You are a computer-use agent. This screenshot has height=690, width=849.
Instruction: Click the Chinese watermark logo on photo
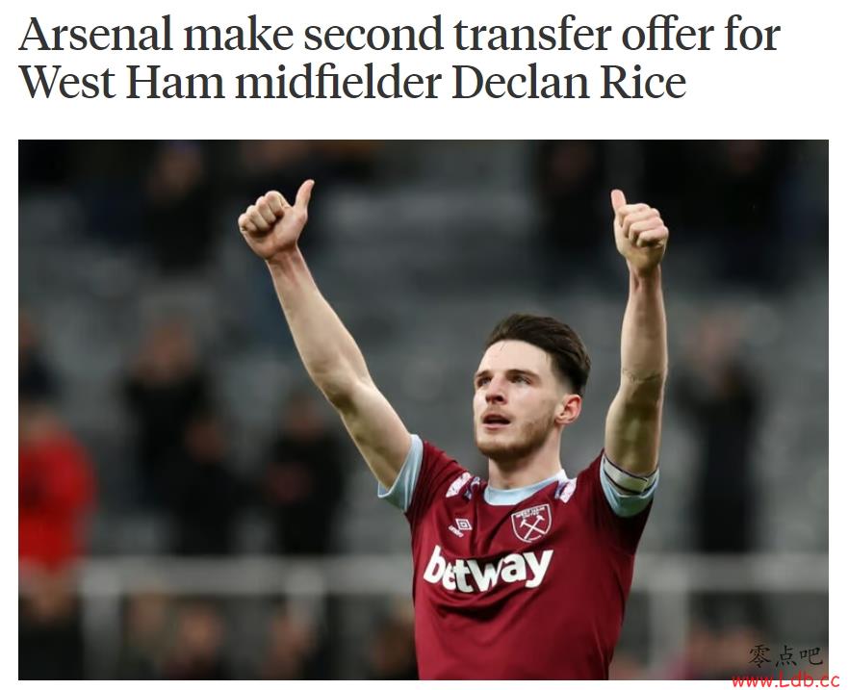pyautogui.click(x=785, y=656)
